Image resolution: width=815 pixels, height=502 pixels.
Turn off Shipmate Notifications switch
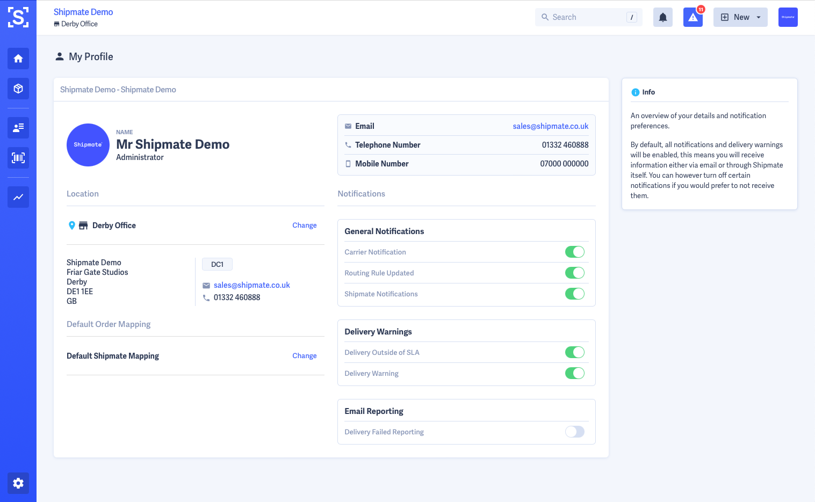pos(575,294)
